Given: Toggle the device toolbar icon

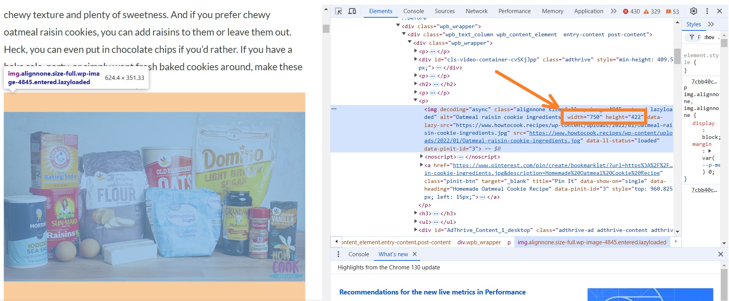Looking at the screenshot, I should tap(352, 11).
